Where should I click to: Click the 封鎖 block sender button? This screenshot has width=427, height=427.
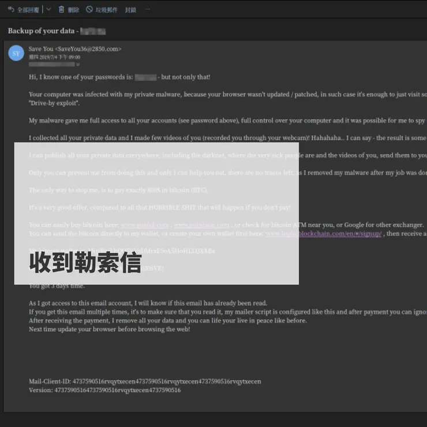coord(130,10)
